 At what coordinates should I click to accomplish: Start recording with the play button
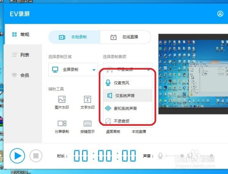click(x=17, y=156)
